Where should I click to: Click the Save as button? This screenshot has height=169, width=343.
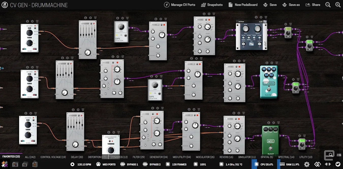pos(291,5)
